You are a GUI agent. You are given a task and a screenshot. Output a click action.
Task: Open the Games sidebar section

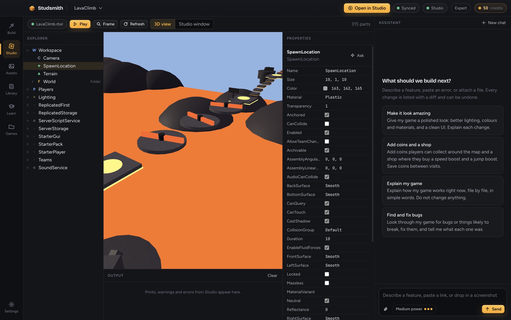pyautogui.click(x=11, y=130)
